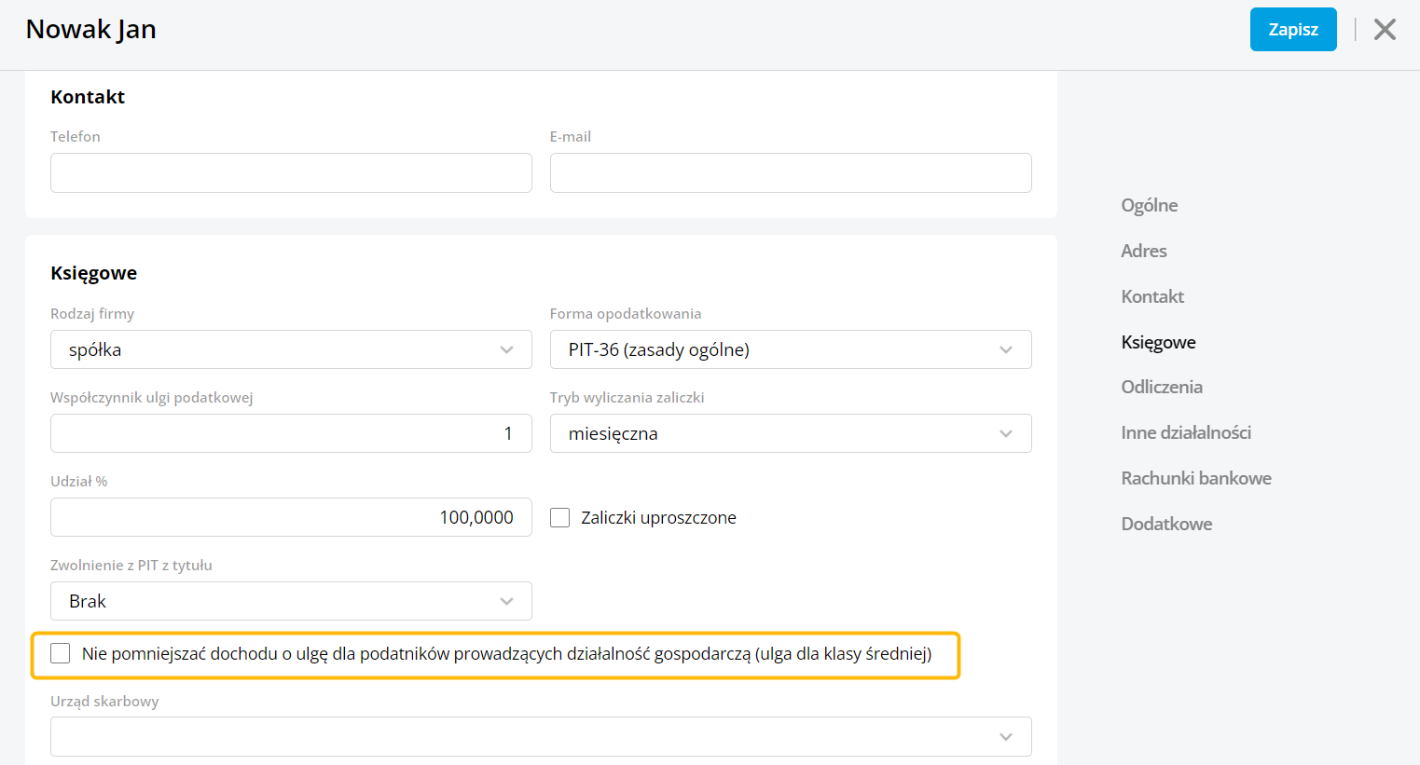Viewport: 1420px width, 765px height.
Task: Close the Nowak Jan form
Action: tap(1385, 30)
